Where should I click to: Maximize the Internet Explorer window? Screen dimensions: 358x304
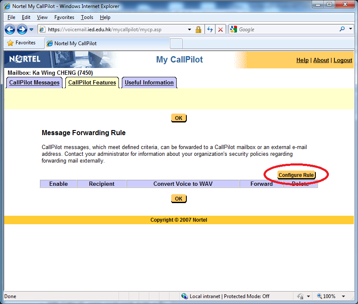[x=329, y=4]
